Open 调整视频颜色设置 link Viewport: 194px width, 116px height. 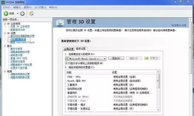coord(20,74)
